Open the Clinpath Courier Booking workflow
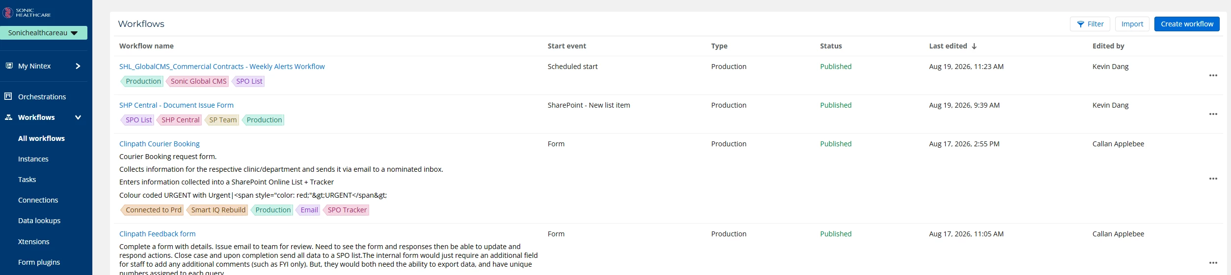 point(159,144)
